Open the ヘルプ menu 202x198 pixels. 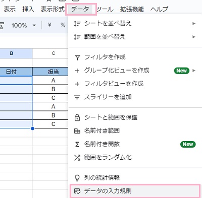pyautogui.click(x=159, y=9)
